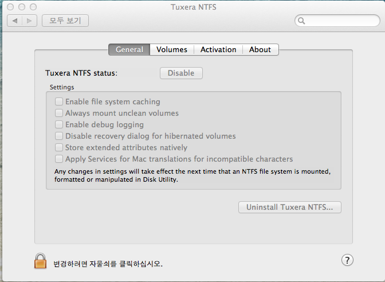Click the lock icon to allow changes

[x=41, y=261]
